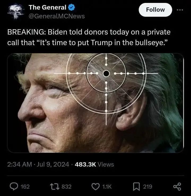Screen dimensions: 191x196
Task: Click the blue verified badge
Action: tap(72, 7)
